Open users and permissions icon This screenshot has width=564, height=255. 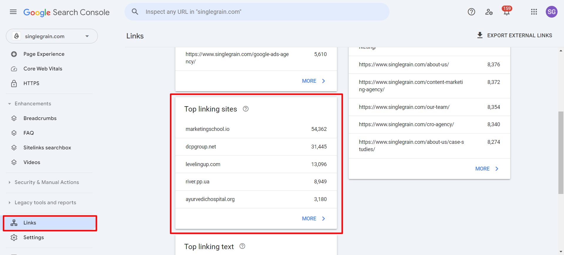(x=489, y=12)
